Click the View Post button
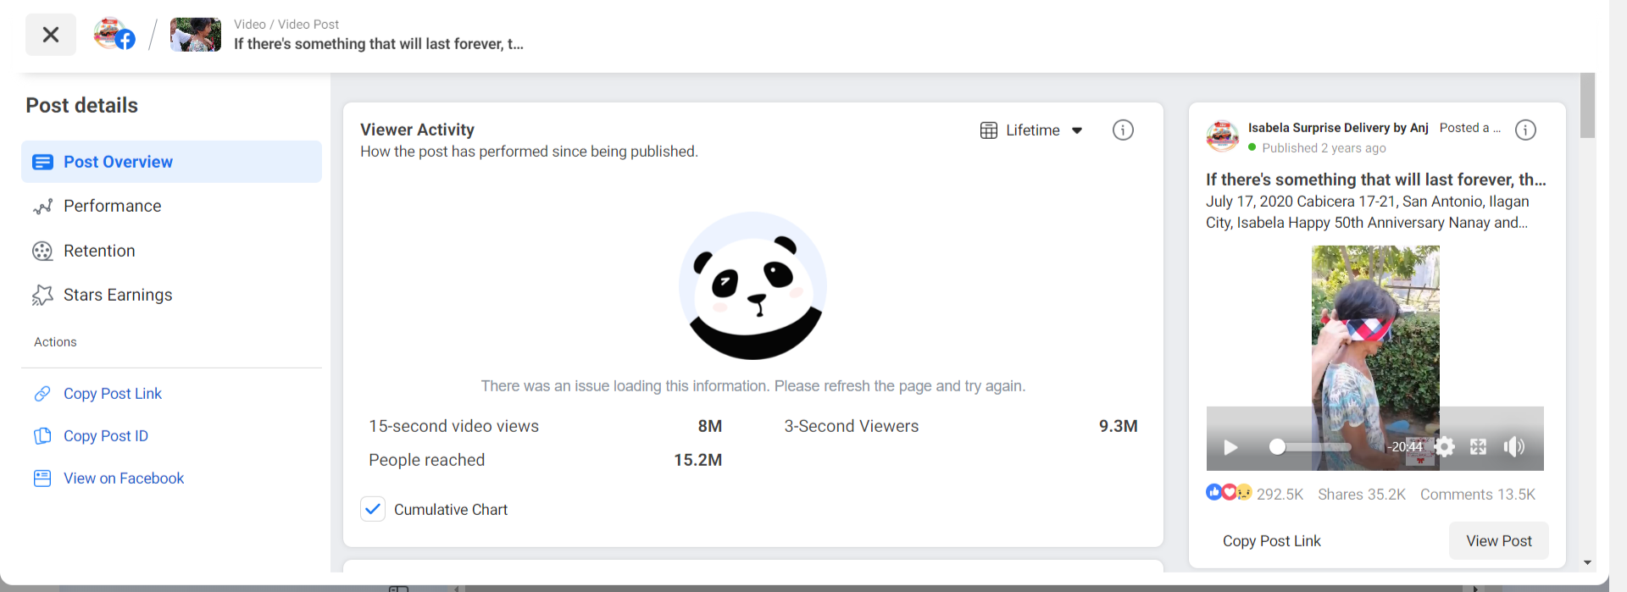The height and width of the screenshot is (592, 1627). point(1499,541)
